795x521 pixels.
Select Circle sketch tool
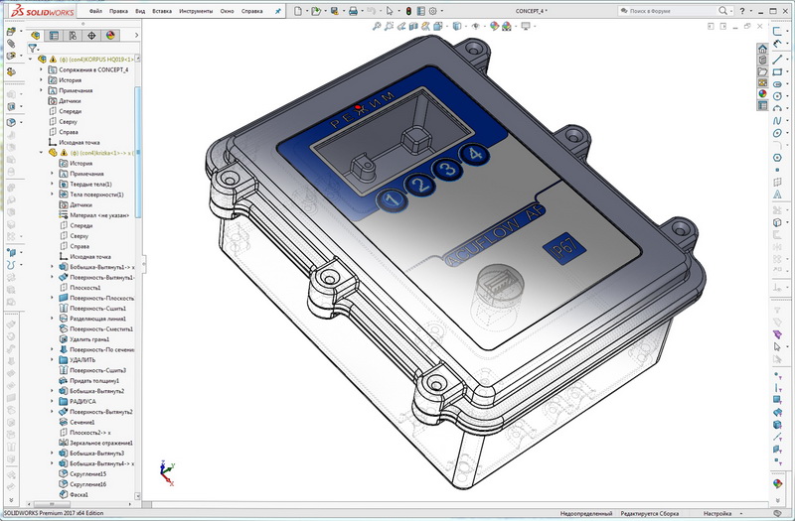777,96
